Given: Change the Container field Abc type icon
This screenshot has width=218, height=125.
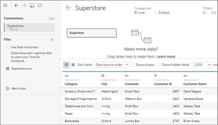Looking at the screenshot, I should coord(127,75).
